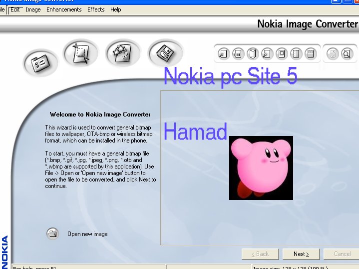This screenshot has height=269, width=359.
Task: Click the pink Kirby preview image
Action: [261, 168]
